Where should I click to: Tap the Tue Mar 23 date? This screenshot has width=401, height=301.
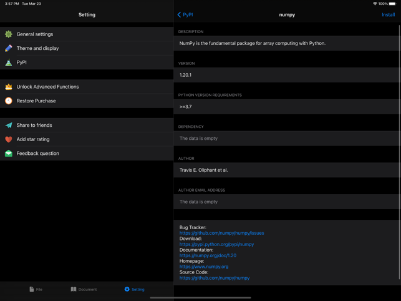point(31,4)
